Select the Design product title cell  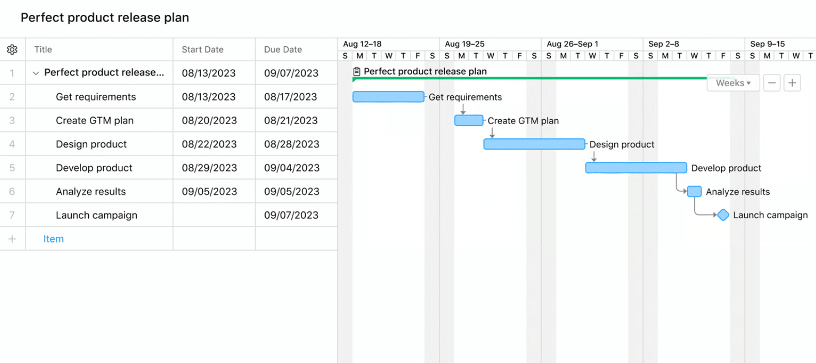[x=100, y=144]
